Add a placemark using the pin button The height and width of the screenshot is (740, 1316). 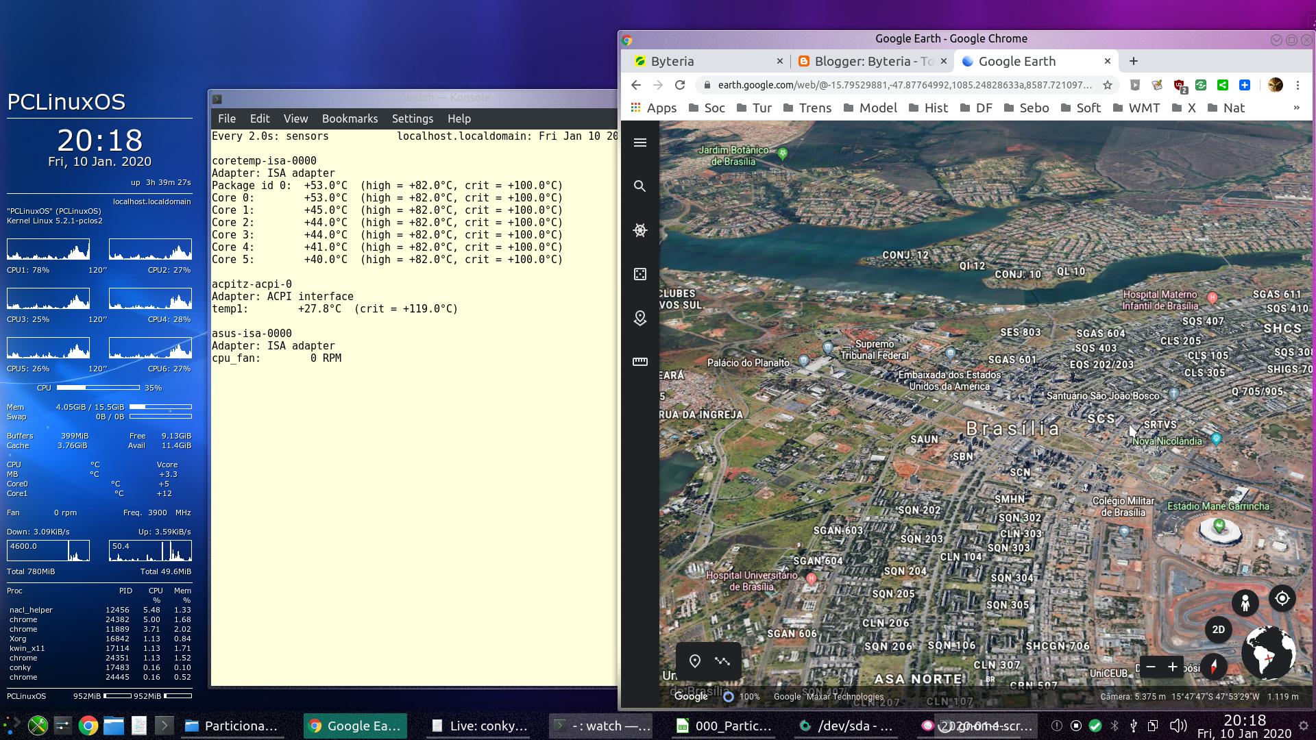695,661
